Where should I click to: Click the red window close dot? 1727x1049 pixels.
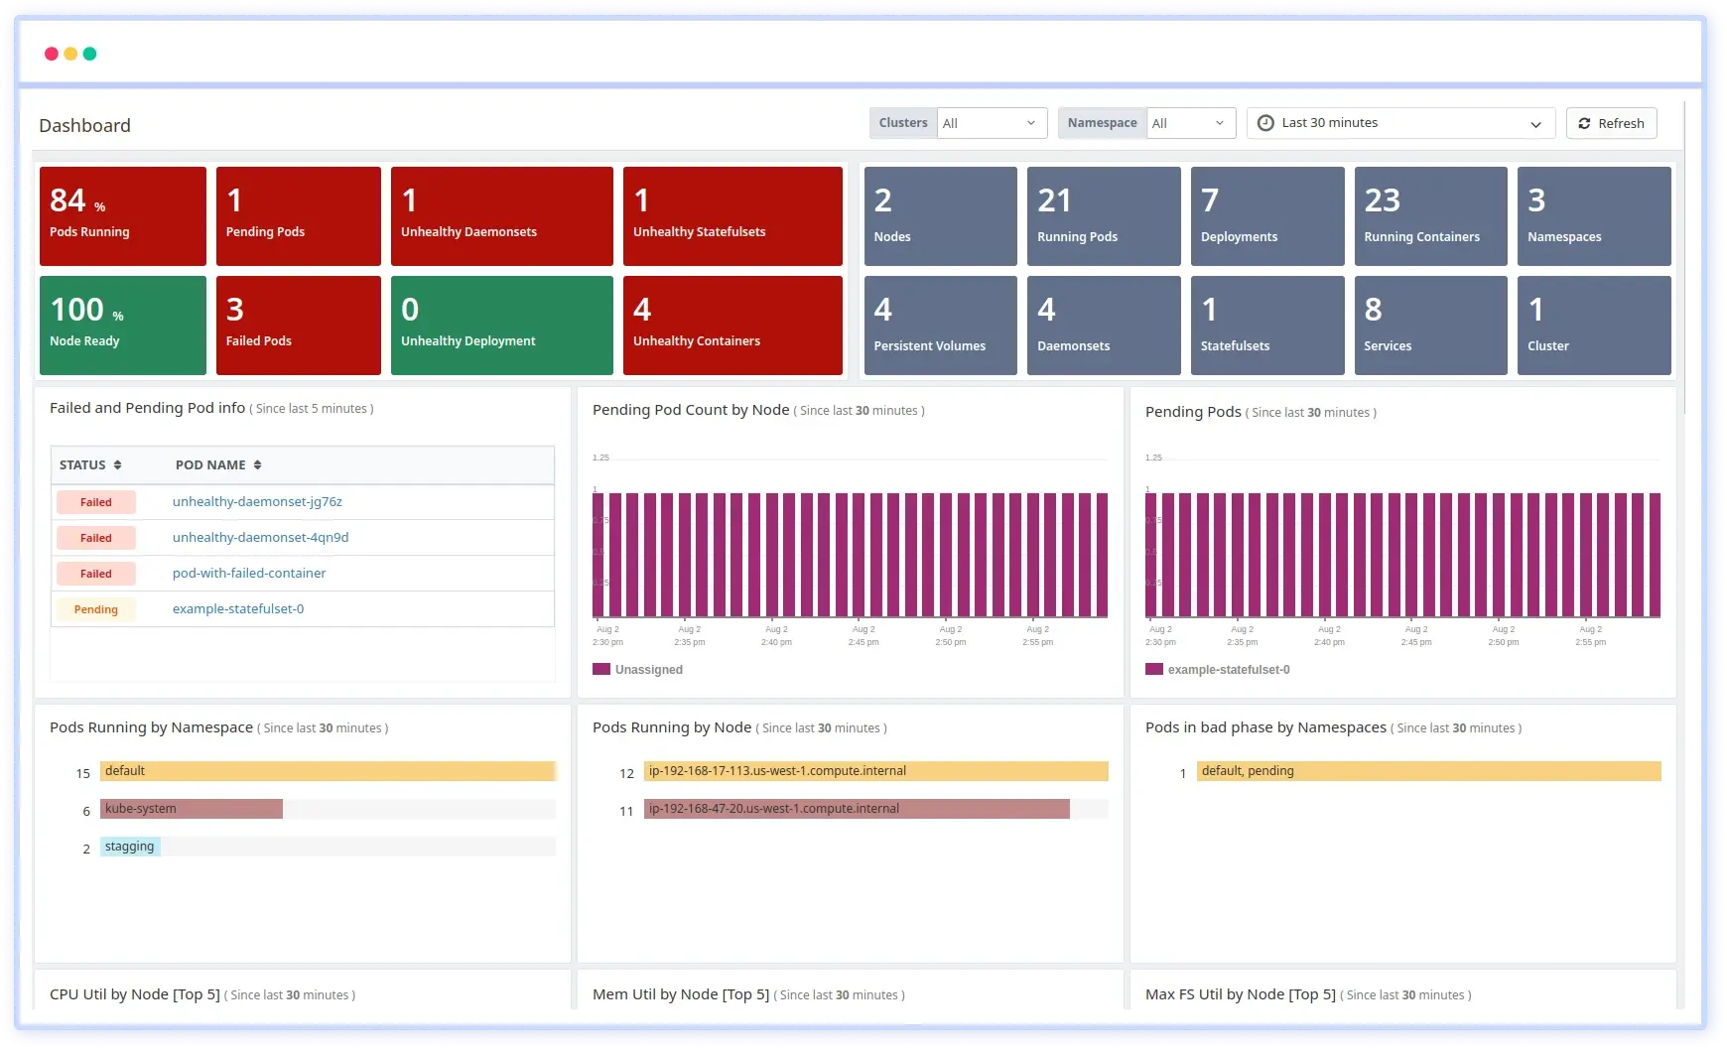(52, 54)
